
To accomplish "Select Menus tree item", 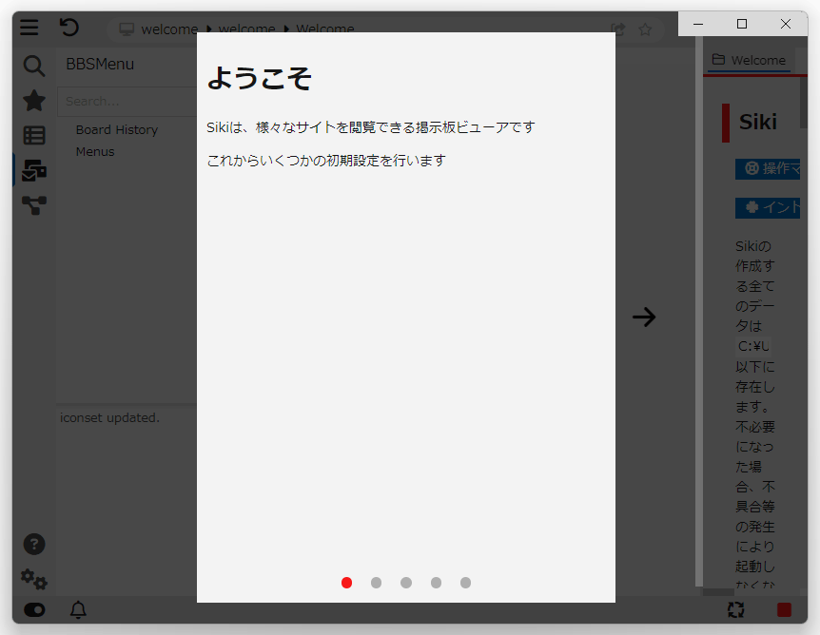I will pyautogui.click(x=95, y=151).
